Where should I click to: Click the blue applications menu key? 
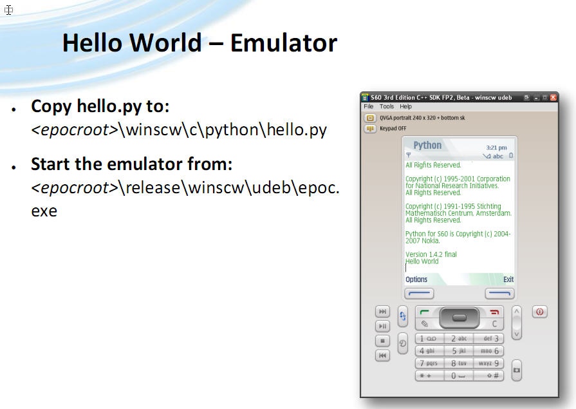403,316
